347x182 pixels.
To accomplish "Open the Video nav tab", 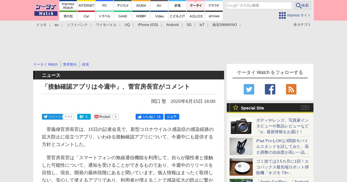I will (x=159, y=16).
